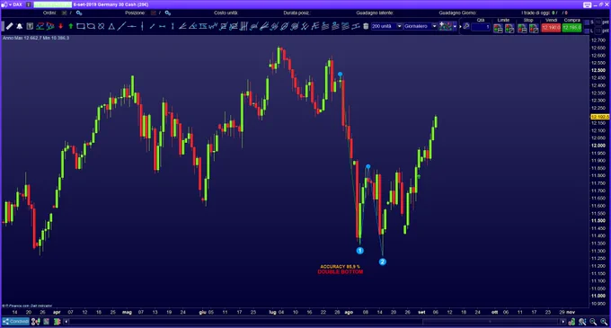Select the horizontal line tool
The width and height of the screenshot is (611, 328).
(132, 26)
